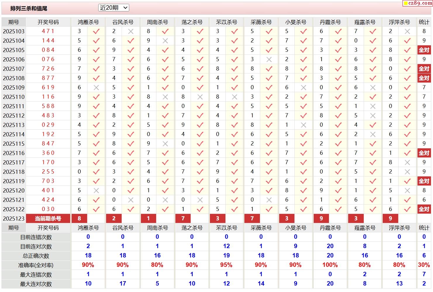Click the cross mark for 薤露杀号 in row 2025112

(x=373, y=116)
